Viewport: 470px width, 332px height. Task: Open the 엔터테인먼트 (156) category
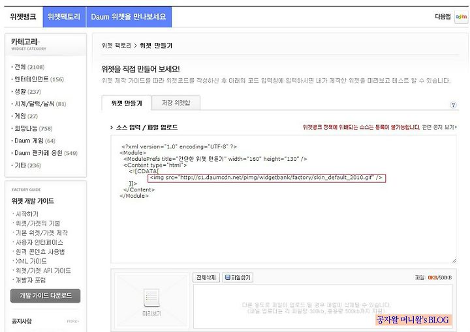(x=39, y=79)
